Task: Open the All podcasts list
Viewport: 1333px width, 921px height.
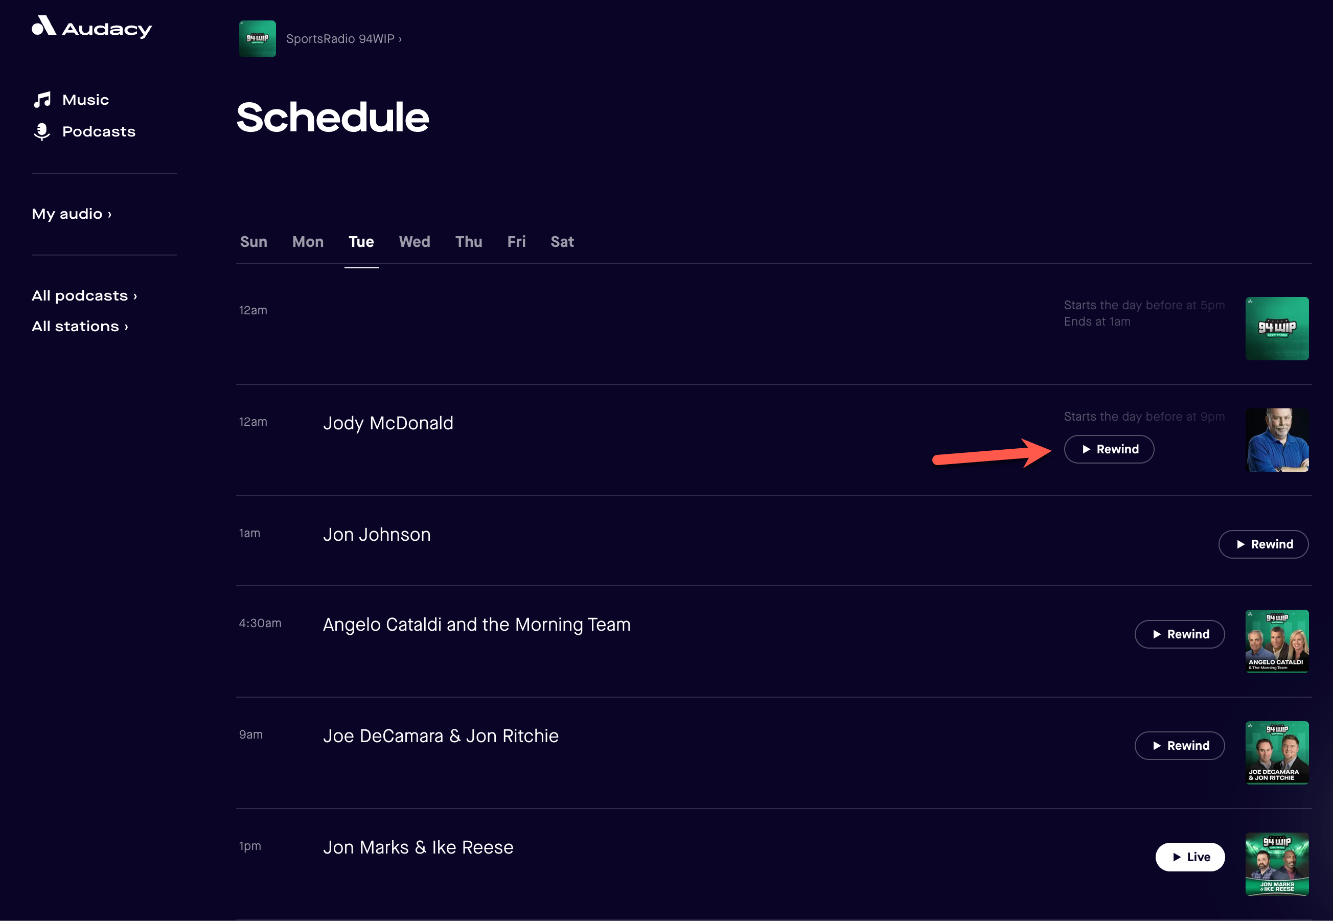Action: point(84,295)
